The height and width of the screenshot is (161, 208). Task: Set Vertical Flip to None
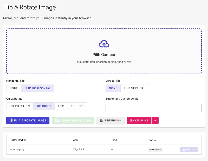tap(113, 88)
